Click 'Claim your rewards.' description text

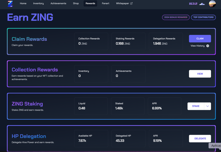click(22, 45)
